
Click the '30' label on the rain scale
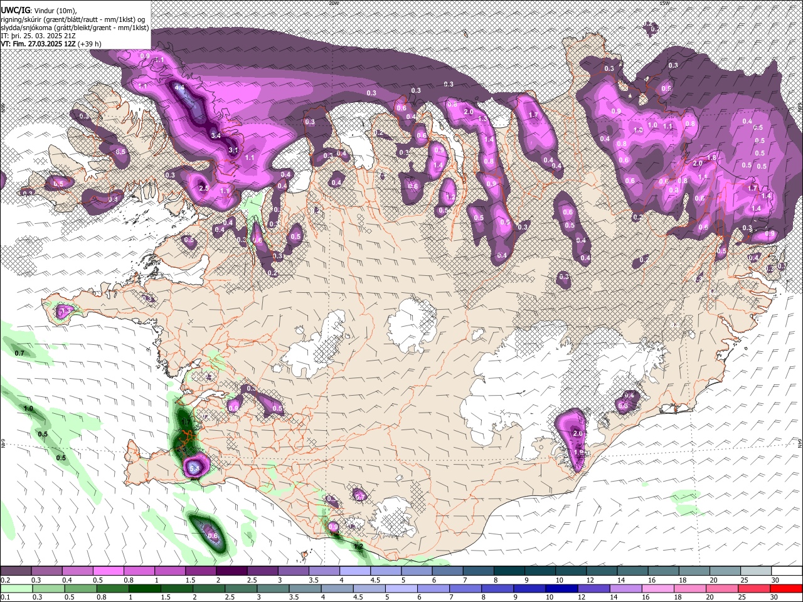[x=773, y=598]
